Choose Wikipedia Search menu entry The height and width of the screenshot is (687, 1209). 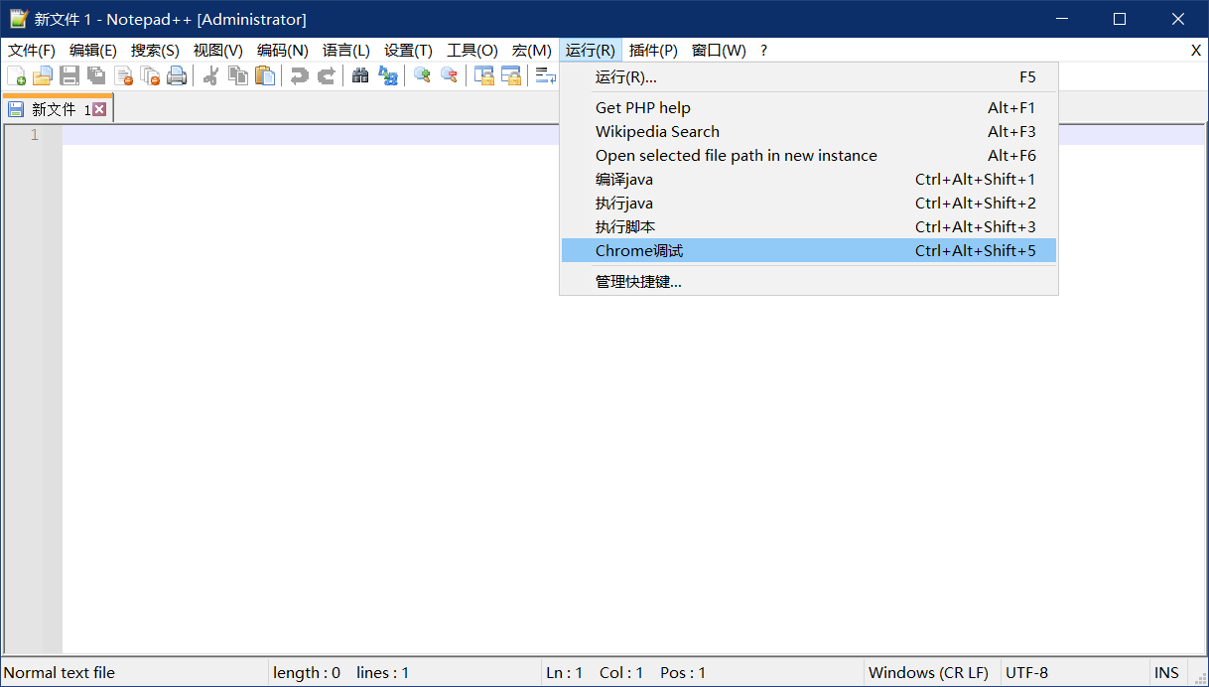809,132
